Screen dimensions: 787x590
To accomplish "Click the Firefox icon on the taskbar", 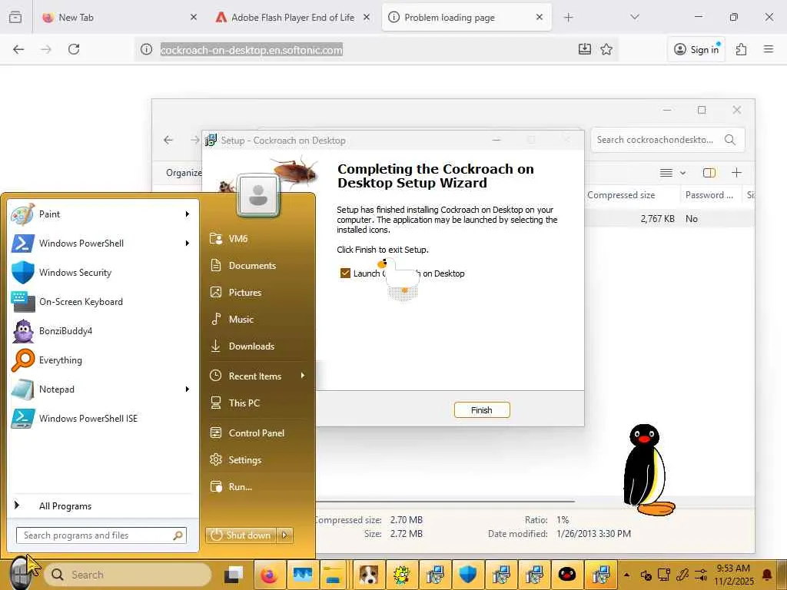I will point(268,575).
